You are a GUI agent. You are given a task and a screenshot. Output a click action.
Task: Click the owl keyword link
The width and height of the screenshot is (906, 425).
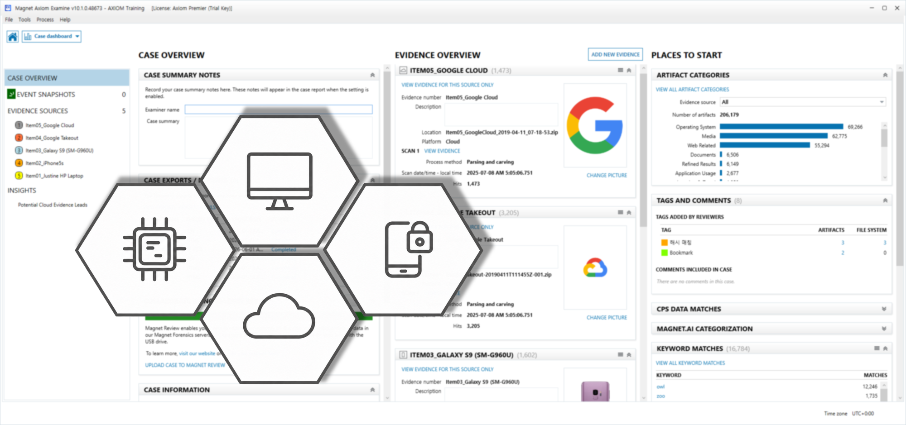click(660, 387)
